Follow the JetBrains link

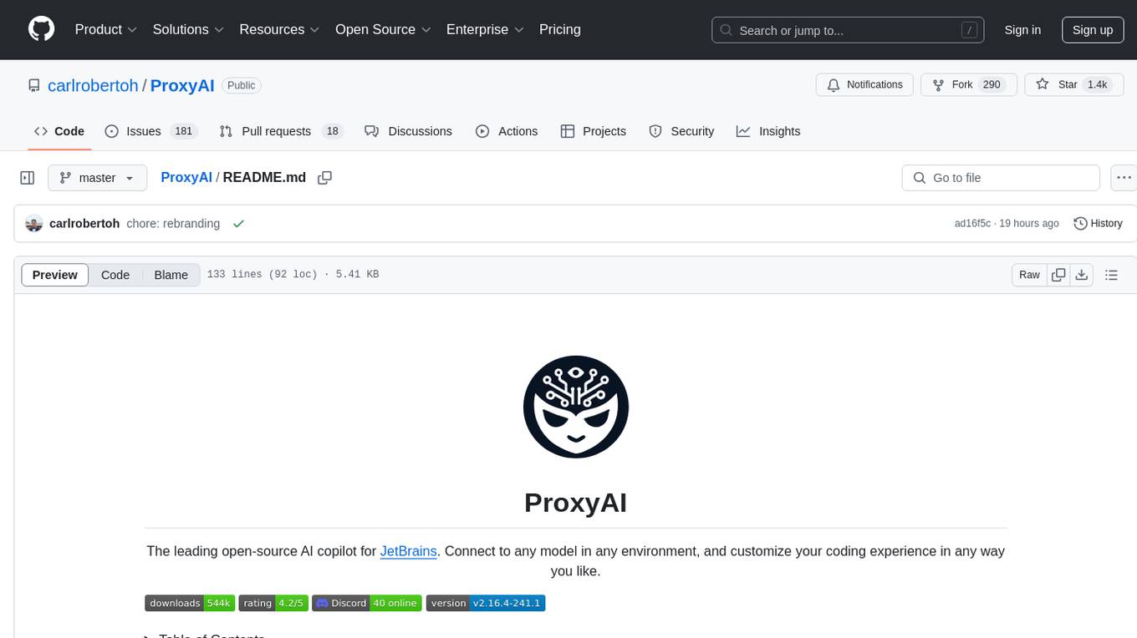coord(409,551)
